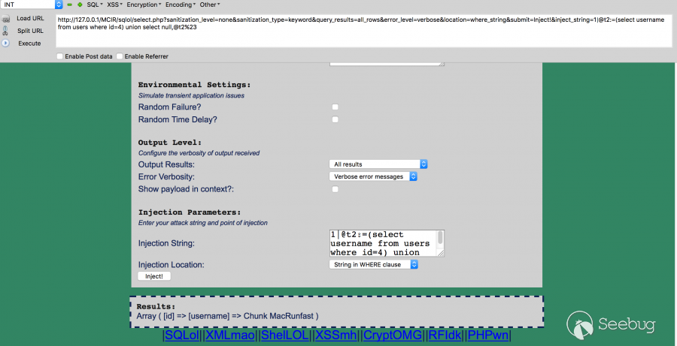
Task: Click the 'Configure the verbosity of output received' text
Action: click(199, 153)
